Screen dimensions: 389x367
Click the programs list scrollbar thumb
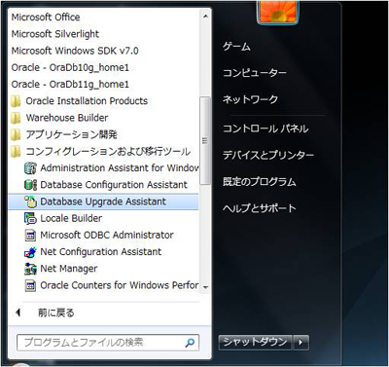[205, 140]
